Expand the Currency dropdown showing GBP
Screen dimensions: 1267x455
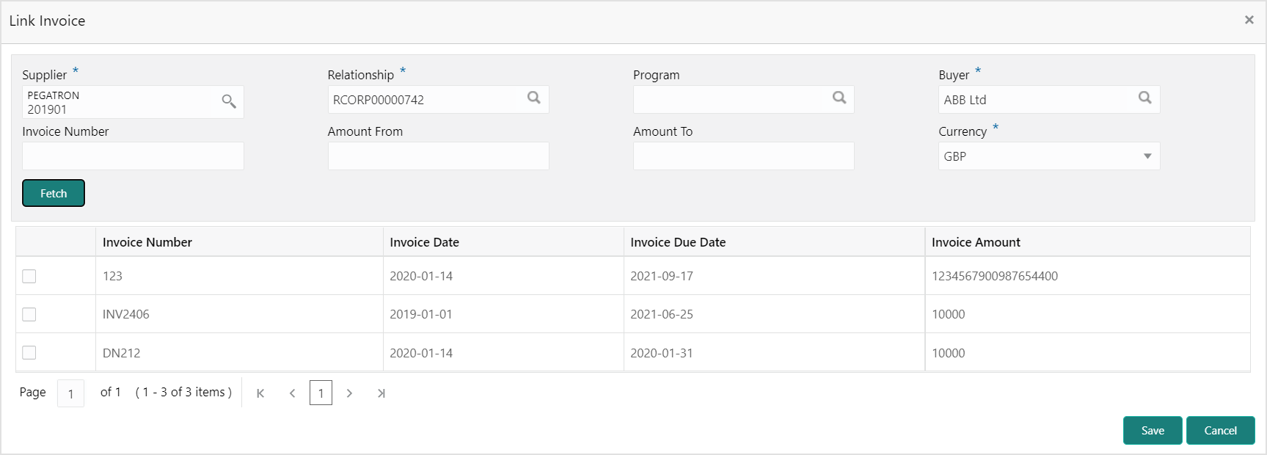click(x=1048, y=156)
